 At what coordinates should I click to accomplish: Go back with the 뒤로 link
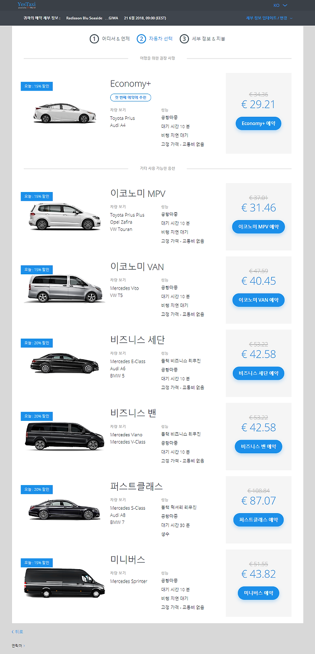coord(17,632)
